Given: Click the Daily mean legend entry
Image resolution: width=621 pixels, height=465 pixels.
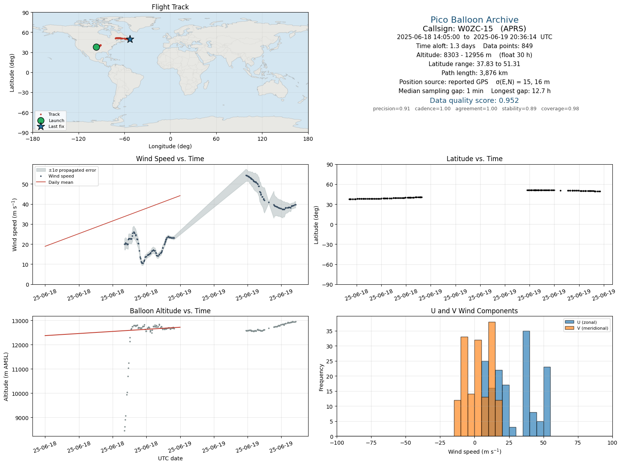Looking at the screenshot, I should [61, 182].
